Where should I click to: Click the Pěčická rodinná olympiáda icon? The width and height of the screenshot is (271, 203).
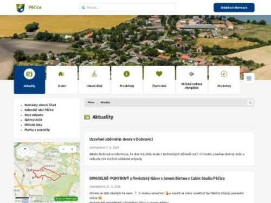pos(191,74)
